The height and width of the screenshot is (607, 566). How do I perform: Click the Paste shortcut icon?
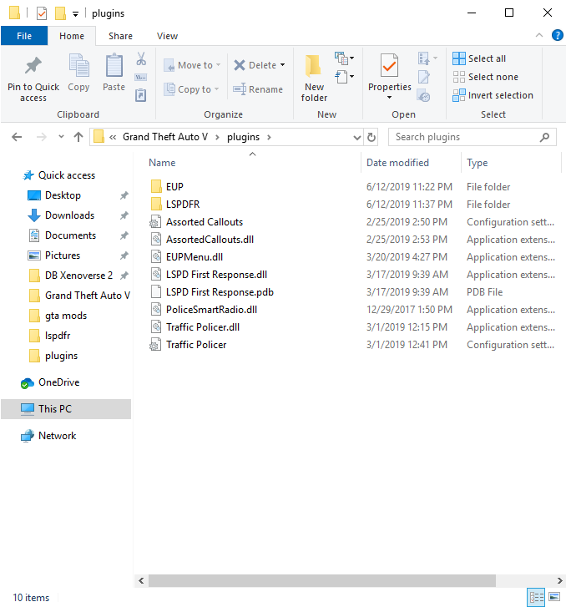140,95
